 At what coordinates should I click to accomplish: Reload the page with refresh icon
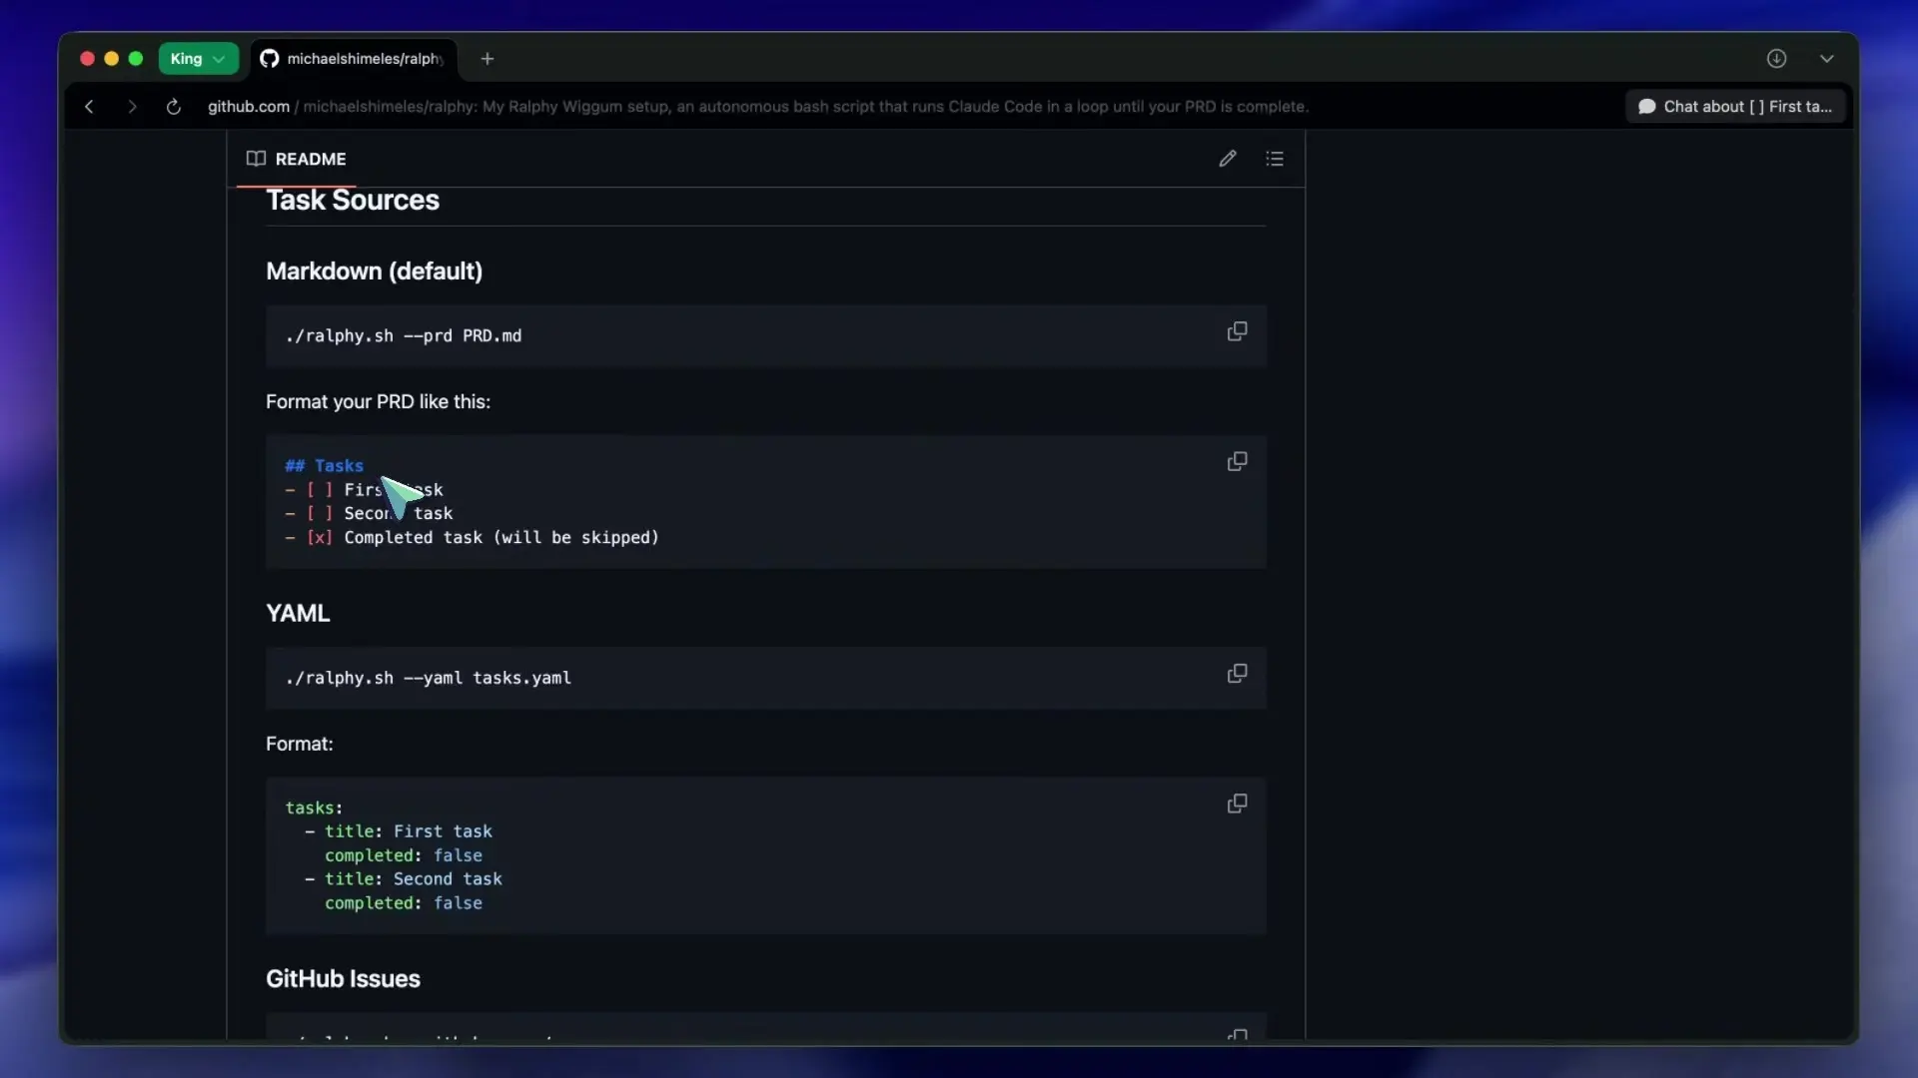pos(174,107)
